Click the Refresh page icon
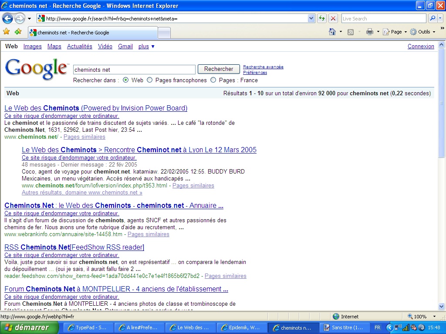The width and height of the screenshot is (446, 334). (x=322, y=18)
